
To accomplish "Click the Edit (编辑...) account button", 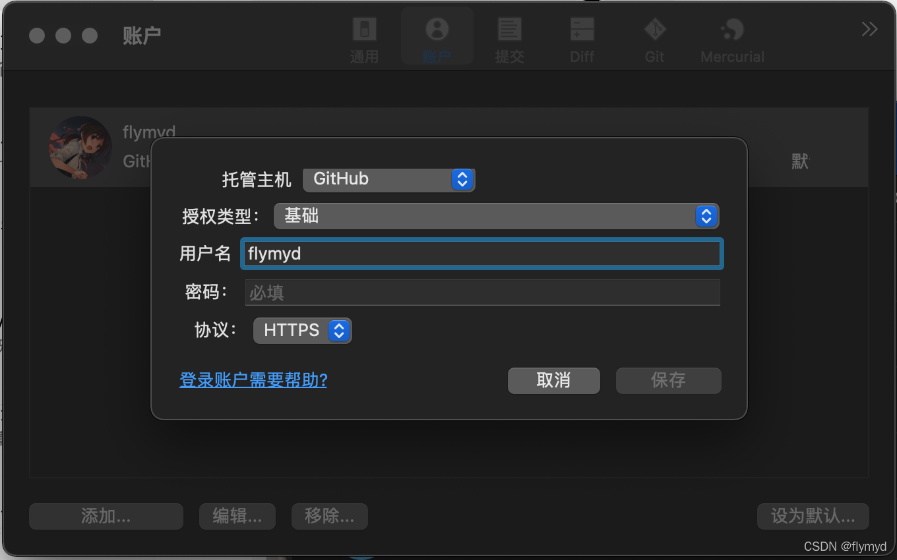I will click(237, 516).
